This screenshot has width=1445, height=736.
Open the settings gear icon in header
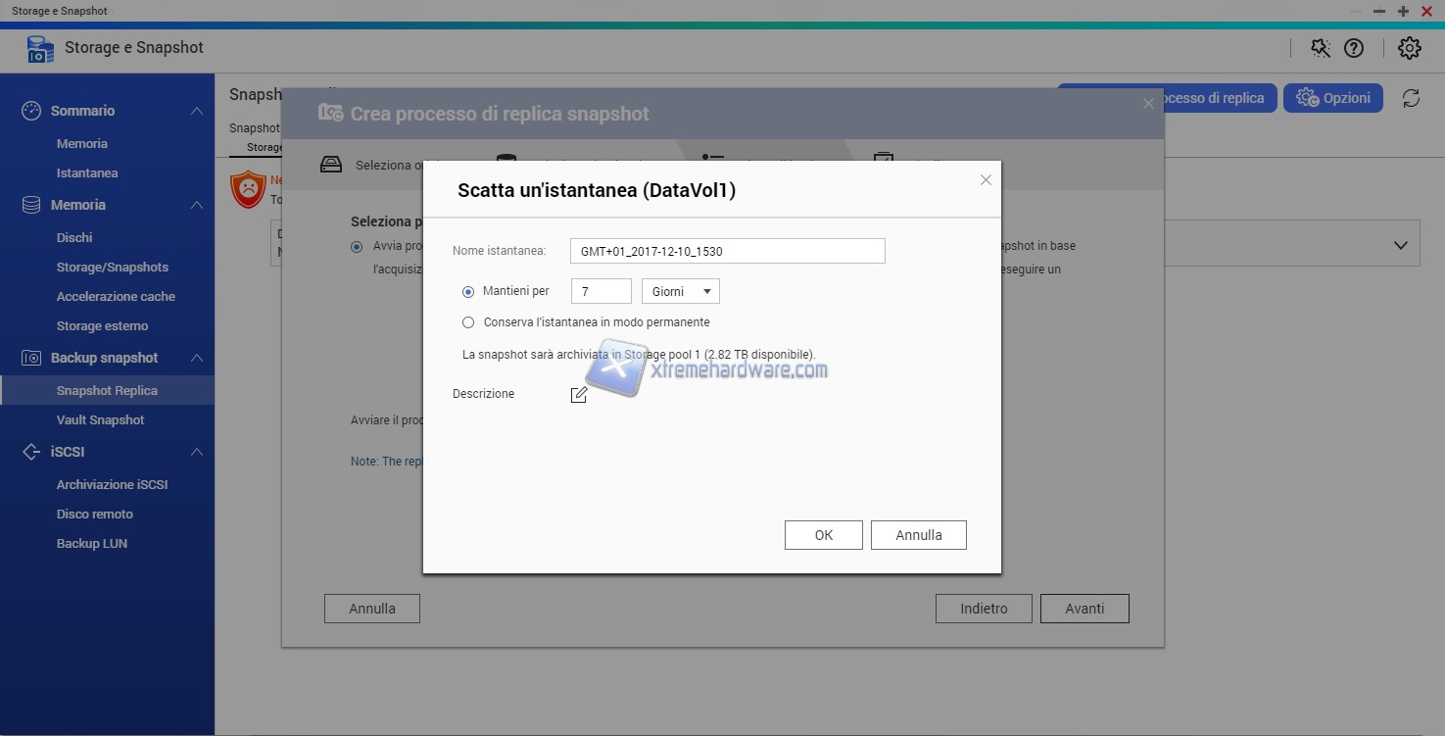coord(1409,48)
